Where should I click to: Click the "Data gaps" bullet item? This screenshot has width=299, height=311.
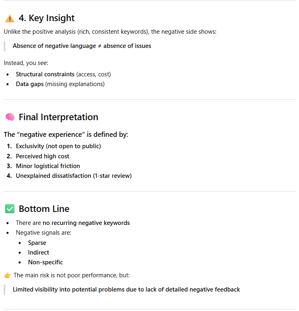(60, 84)
